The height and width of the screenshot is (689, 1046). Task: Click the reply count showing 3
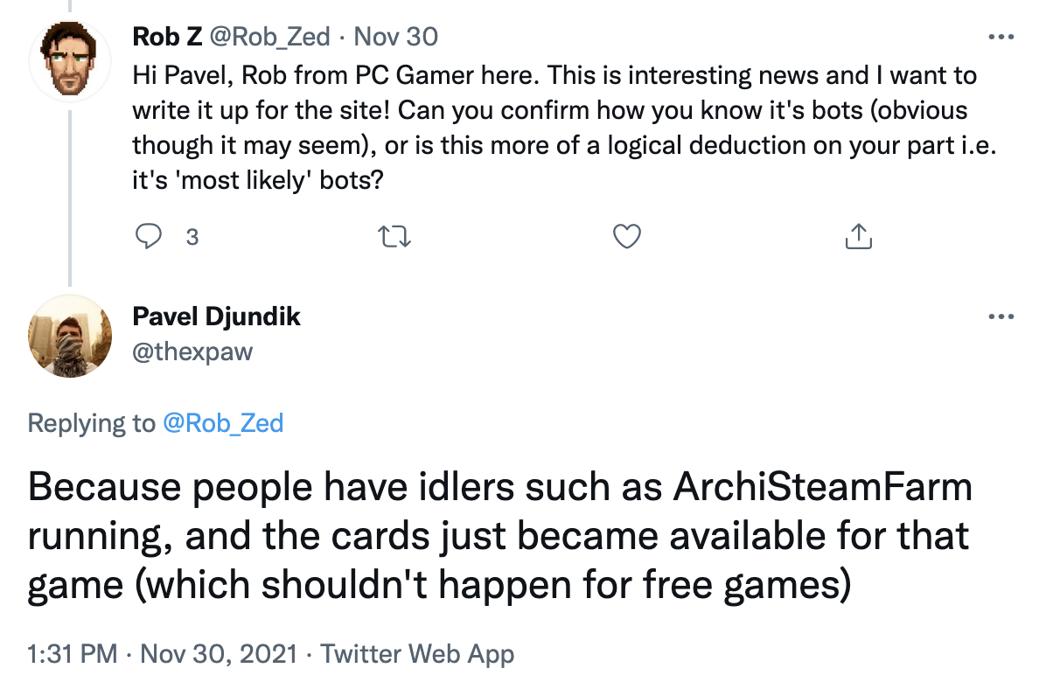[x=192, y=236]
